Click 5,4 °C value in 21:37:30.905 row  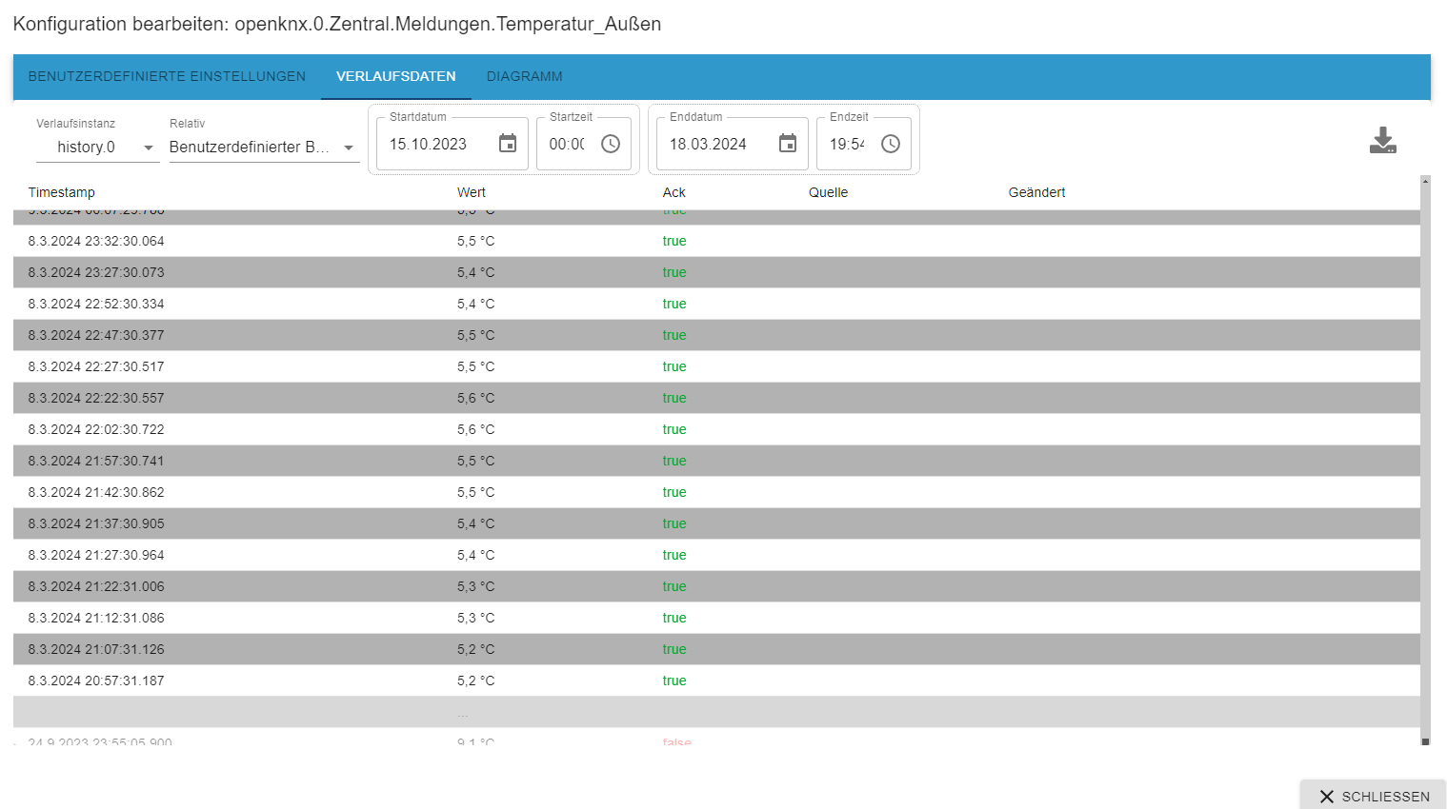[x=475, y=523]
